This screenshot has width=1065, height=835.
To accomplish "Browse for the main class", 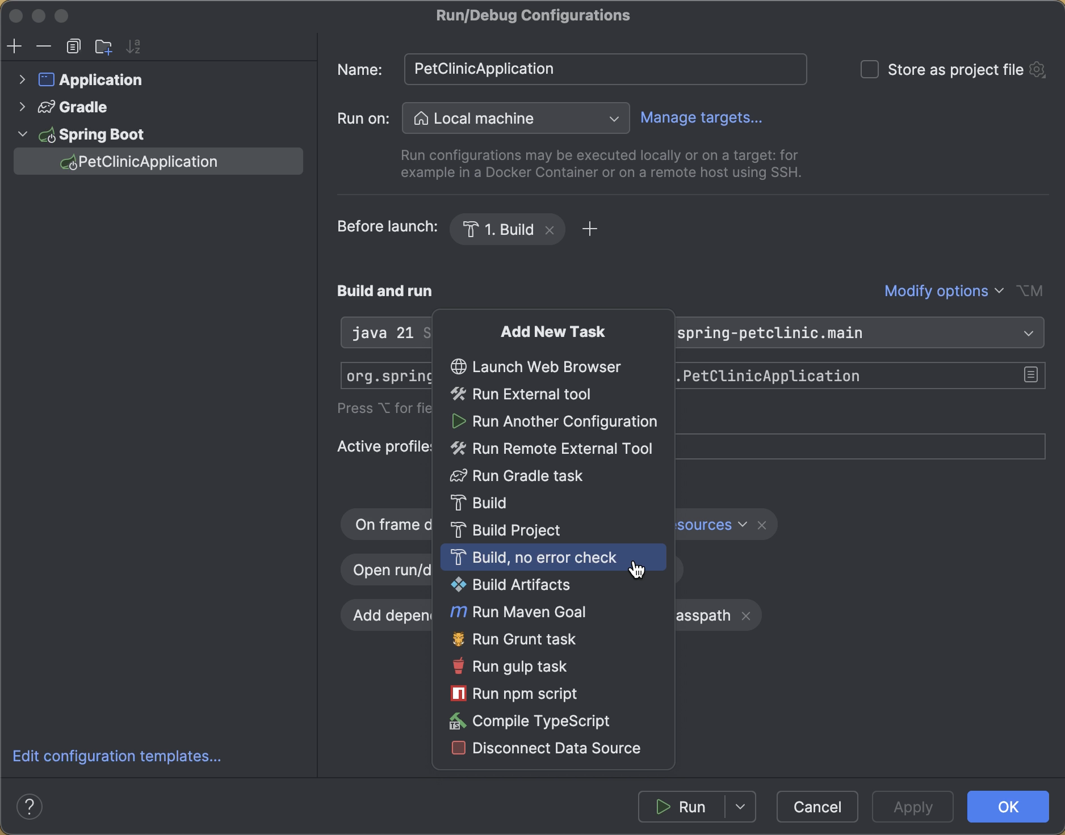I will [1031, 375].
